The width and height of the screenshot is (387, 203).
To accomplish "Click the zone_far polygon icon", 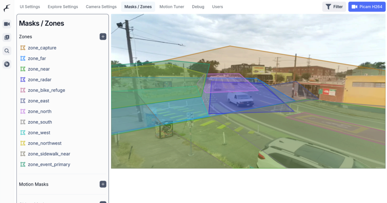I will [23, 58].
